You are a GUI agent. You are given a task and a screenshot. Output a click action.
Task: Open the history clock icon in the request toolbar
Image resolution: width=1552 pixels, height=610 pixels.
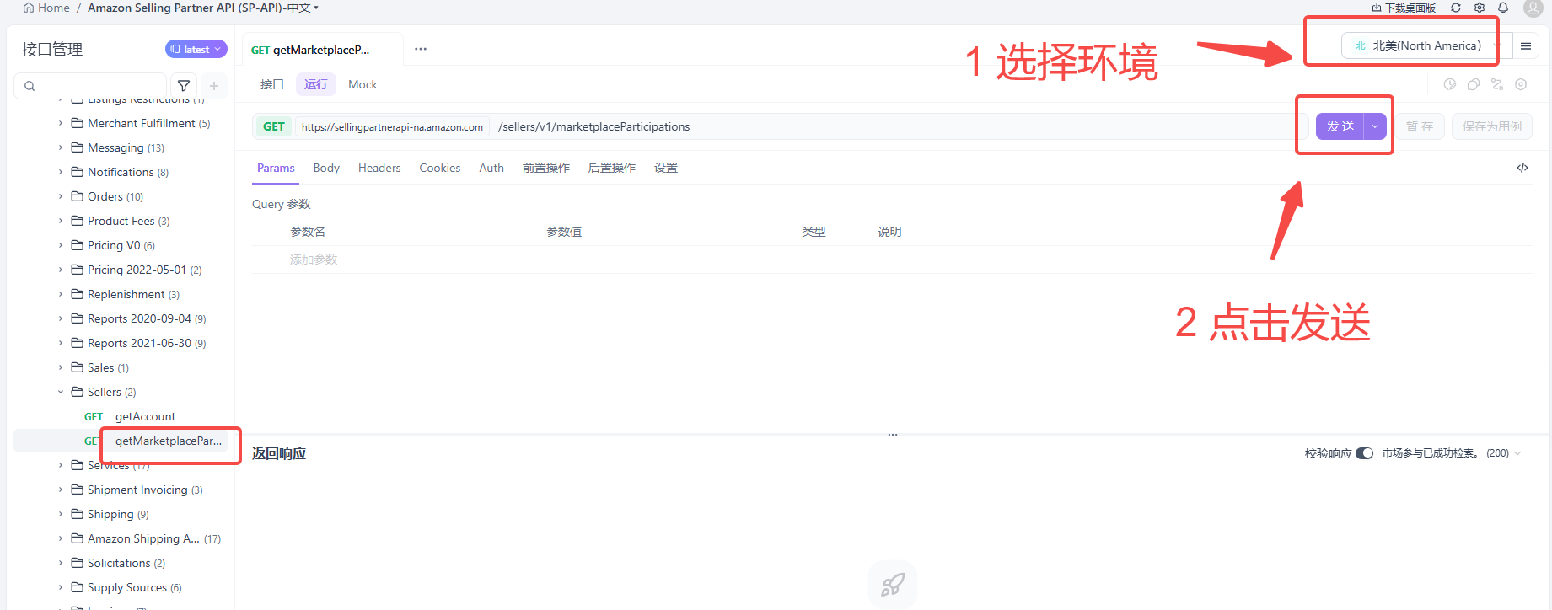(x=1450, y=84)
